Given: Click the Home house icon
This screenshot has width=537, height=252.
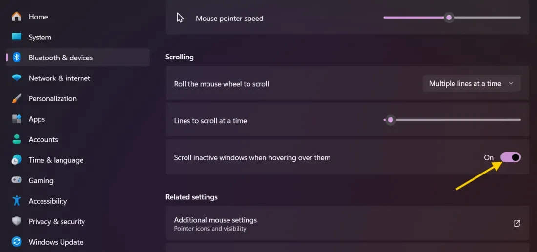Looking at the screenshot, I should point(17,17).
